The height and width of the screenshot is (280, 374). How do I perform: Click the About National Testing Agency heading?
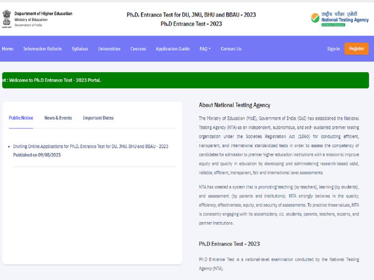(234, 105)
